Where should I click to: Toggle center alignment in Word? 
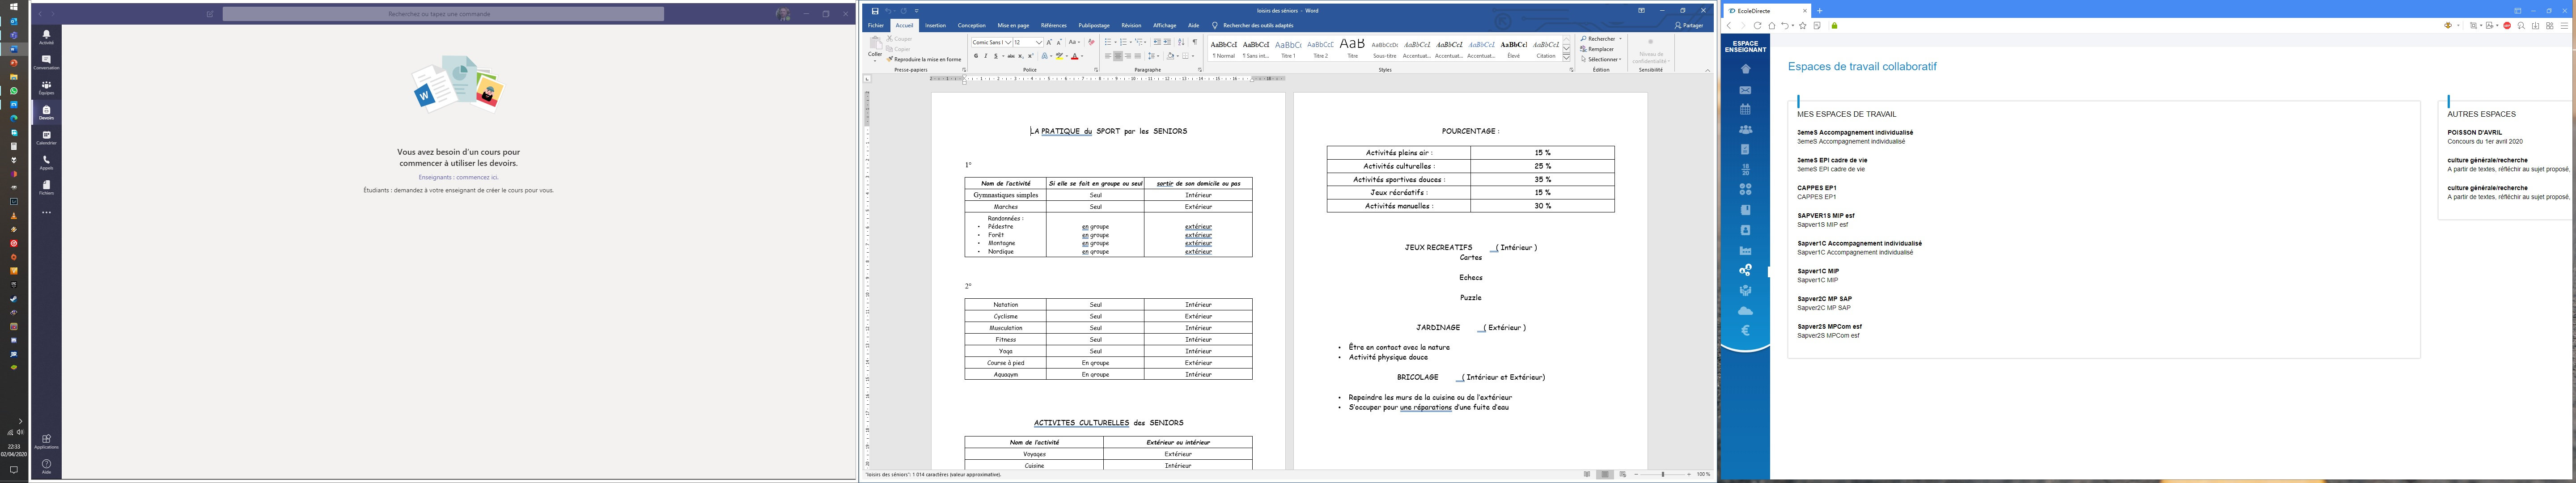[x=1118, y=57]
